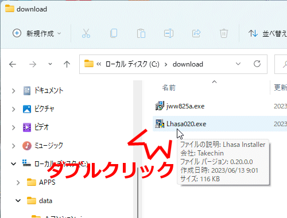Select the file jww825a.exe
The height and width of the screenshot is (218, 287).
pyautogui.click(x=185, y=106)
